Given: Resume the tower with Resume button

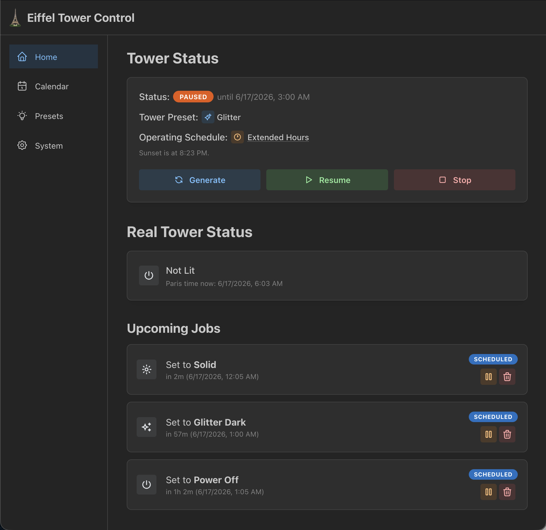Looking at the screenshot, I should (x=327, y=180).
